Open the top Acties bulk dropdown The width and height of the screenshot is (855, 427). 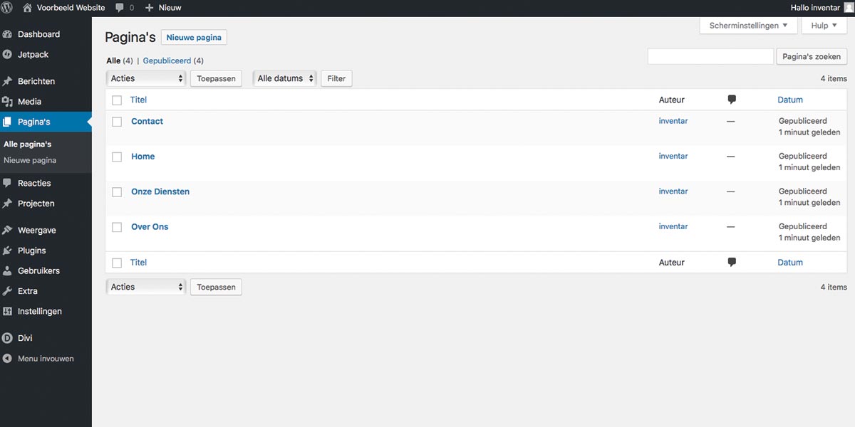146,78
